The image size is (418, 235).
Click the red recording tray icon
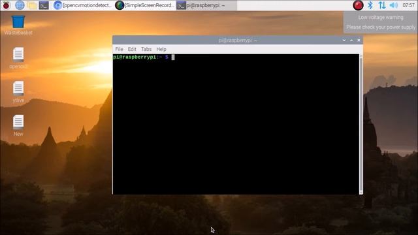click(x=358, y=5)
